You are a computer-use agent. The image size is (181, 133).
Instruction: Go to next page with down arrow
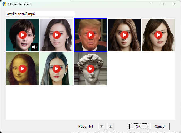coord(101,126)
